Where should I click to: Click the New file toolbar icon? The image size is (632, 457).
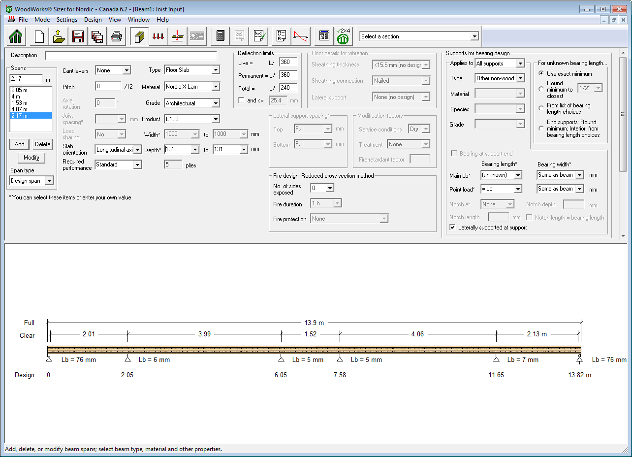point(39,36)
